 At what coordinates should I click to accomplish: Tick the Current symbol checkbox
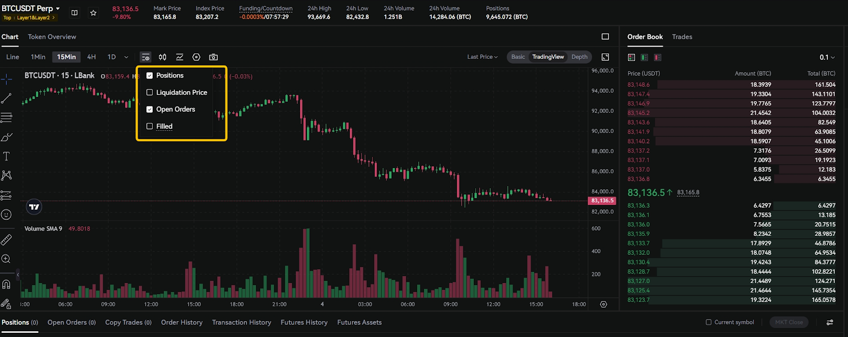point(709,322)
